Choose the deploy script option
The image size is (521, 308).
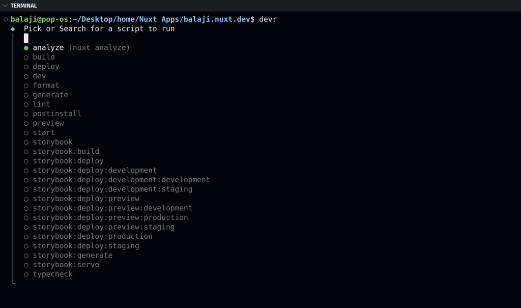[x=46, y=67]
